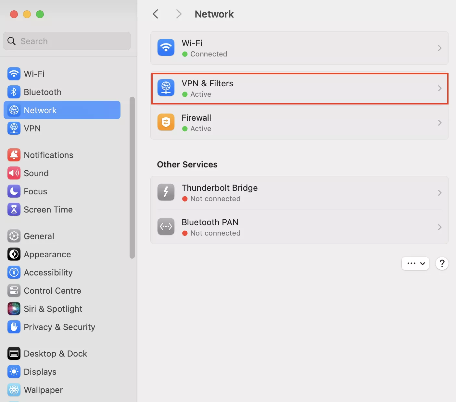Select the Focus moon icon

tap(14, 191)
